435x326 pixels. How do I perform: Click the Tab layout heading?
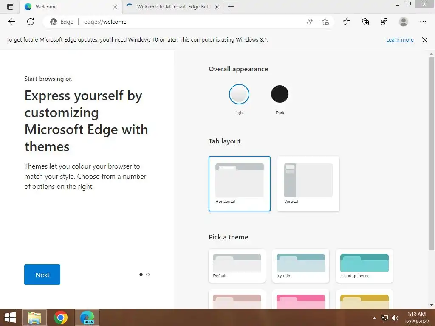click(x=224, y=141)
